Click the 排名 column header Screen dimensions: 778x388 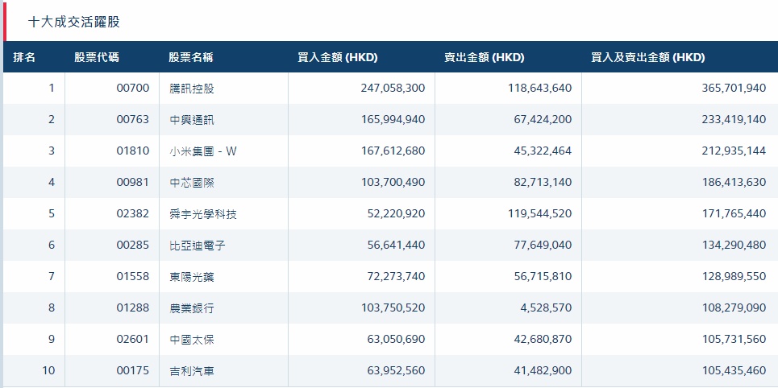tap(25, 58)
